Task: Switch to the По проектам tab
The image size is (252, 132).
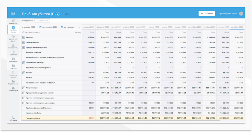Action: click(x=42, y=20)
